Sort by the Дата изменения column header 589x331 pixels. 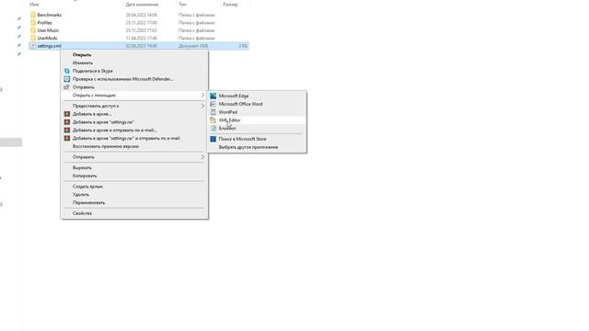[x=142, y=5]
